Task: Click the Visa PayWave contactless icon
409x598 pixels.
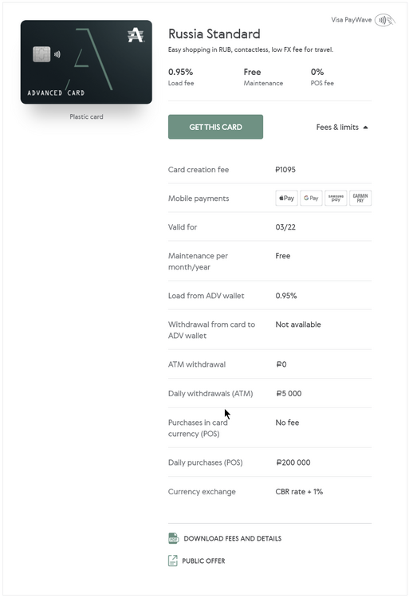Action: point(384,20)
